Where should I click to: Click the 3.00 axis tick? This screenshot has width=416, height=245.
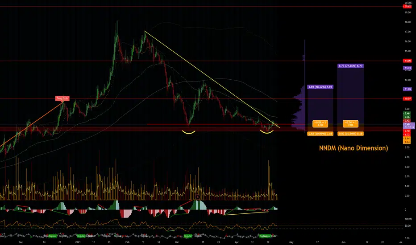(x=407, y=167)
